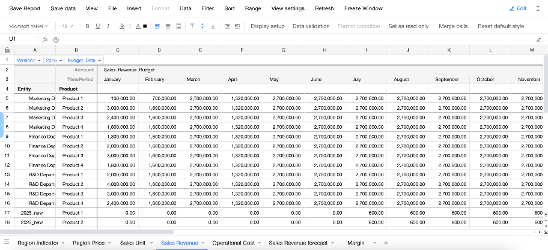Add a new sheet with plus icon
This screenshot has height=250, width=548.
coord(386,243)
